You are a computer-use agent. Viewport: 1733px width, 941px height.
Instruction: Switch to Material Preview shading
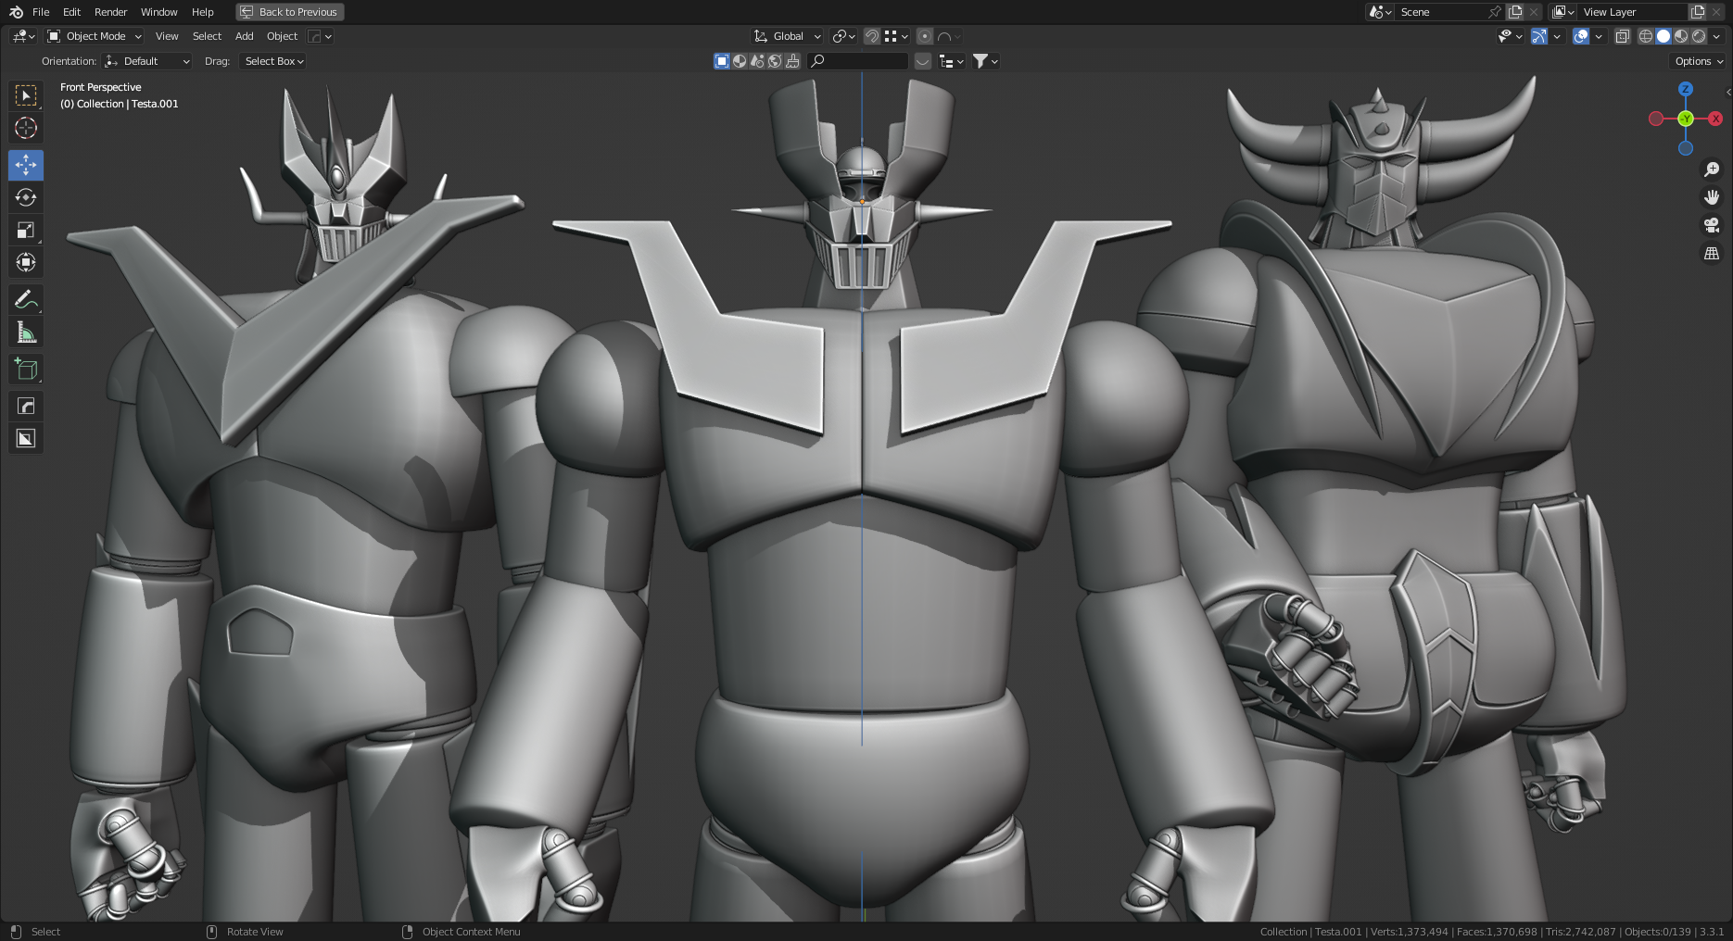(1681, 36)
